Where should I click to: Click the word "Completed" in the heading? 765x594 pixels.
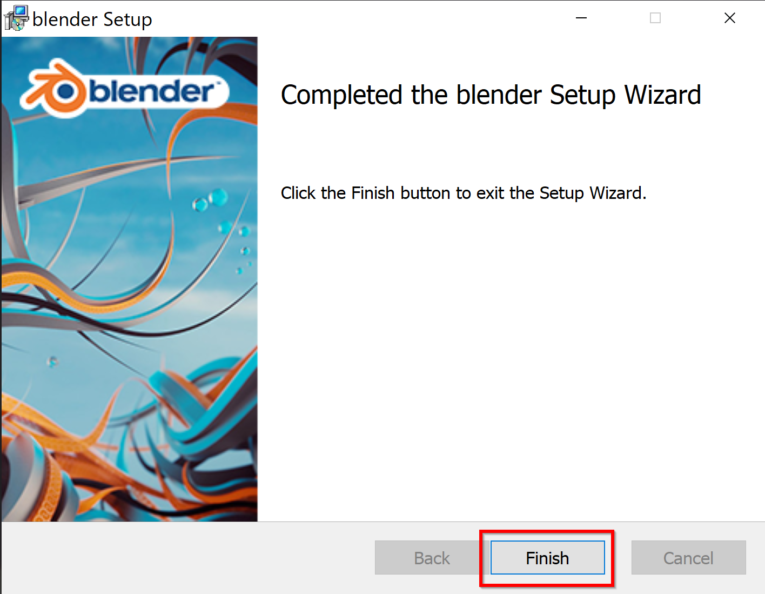click(341, 96)
